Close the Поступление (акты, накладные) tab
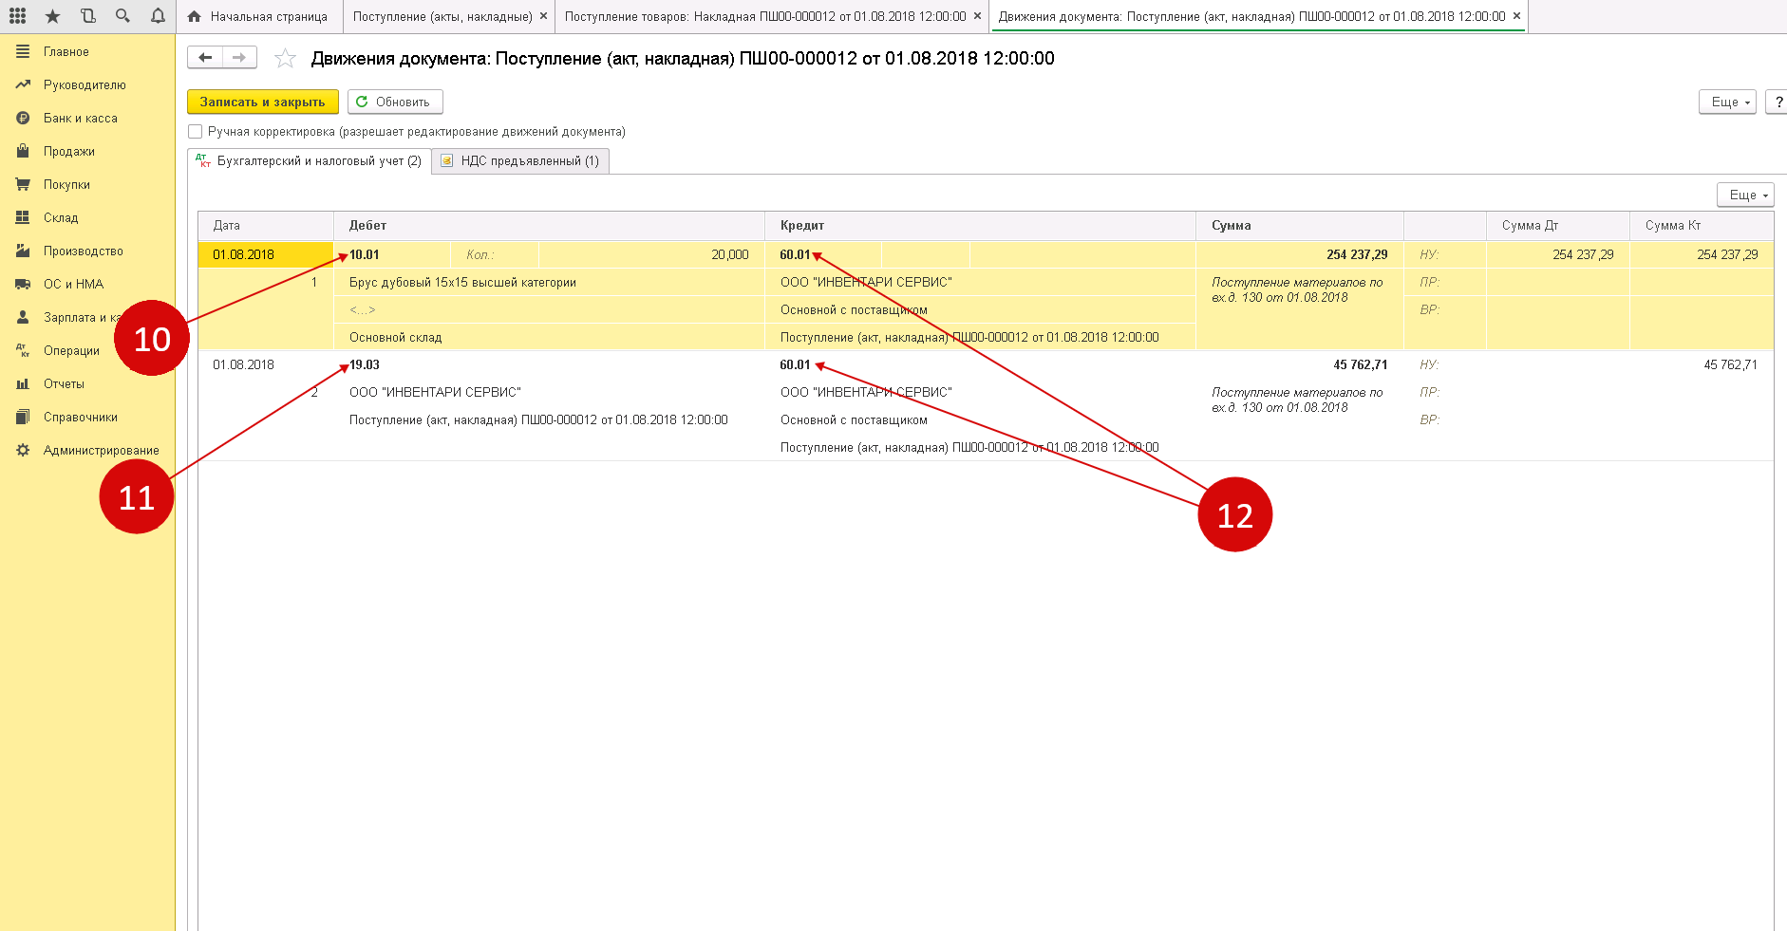Image resolution: width=1787 pixels, height=931 pixels. pos(543,16)
